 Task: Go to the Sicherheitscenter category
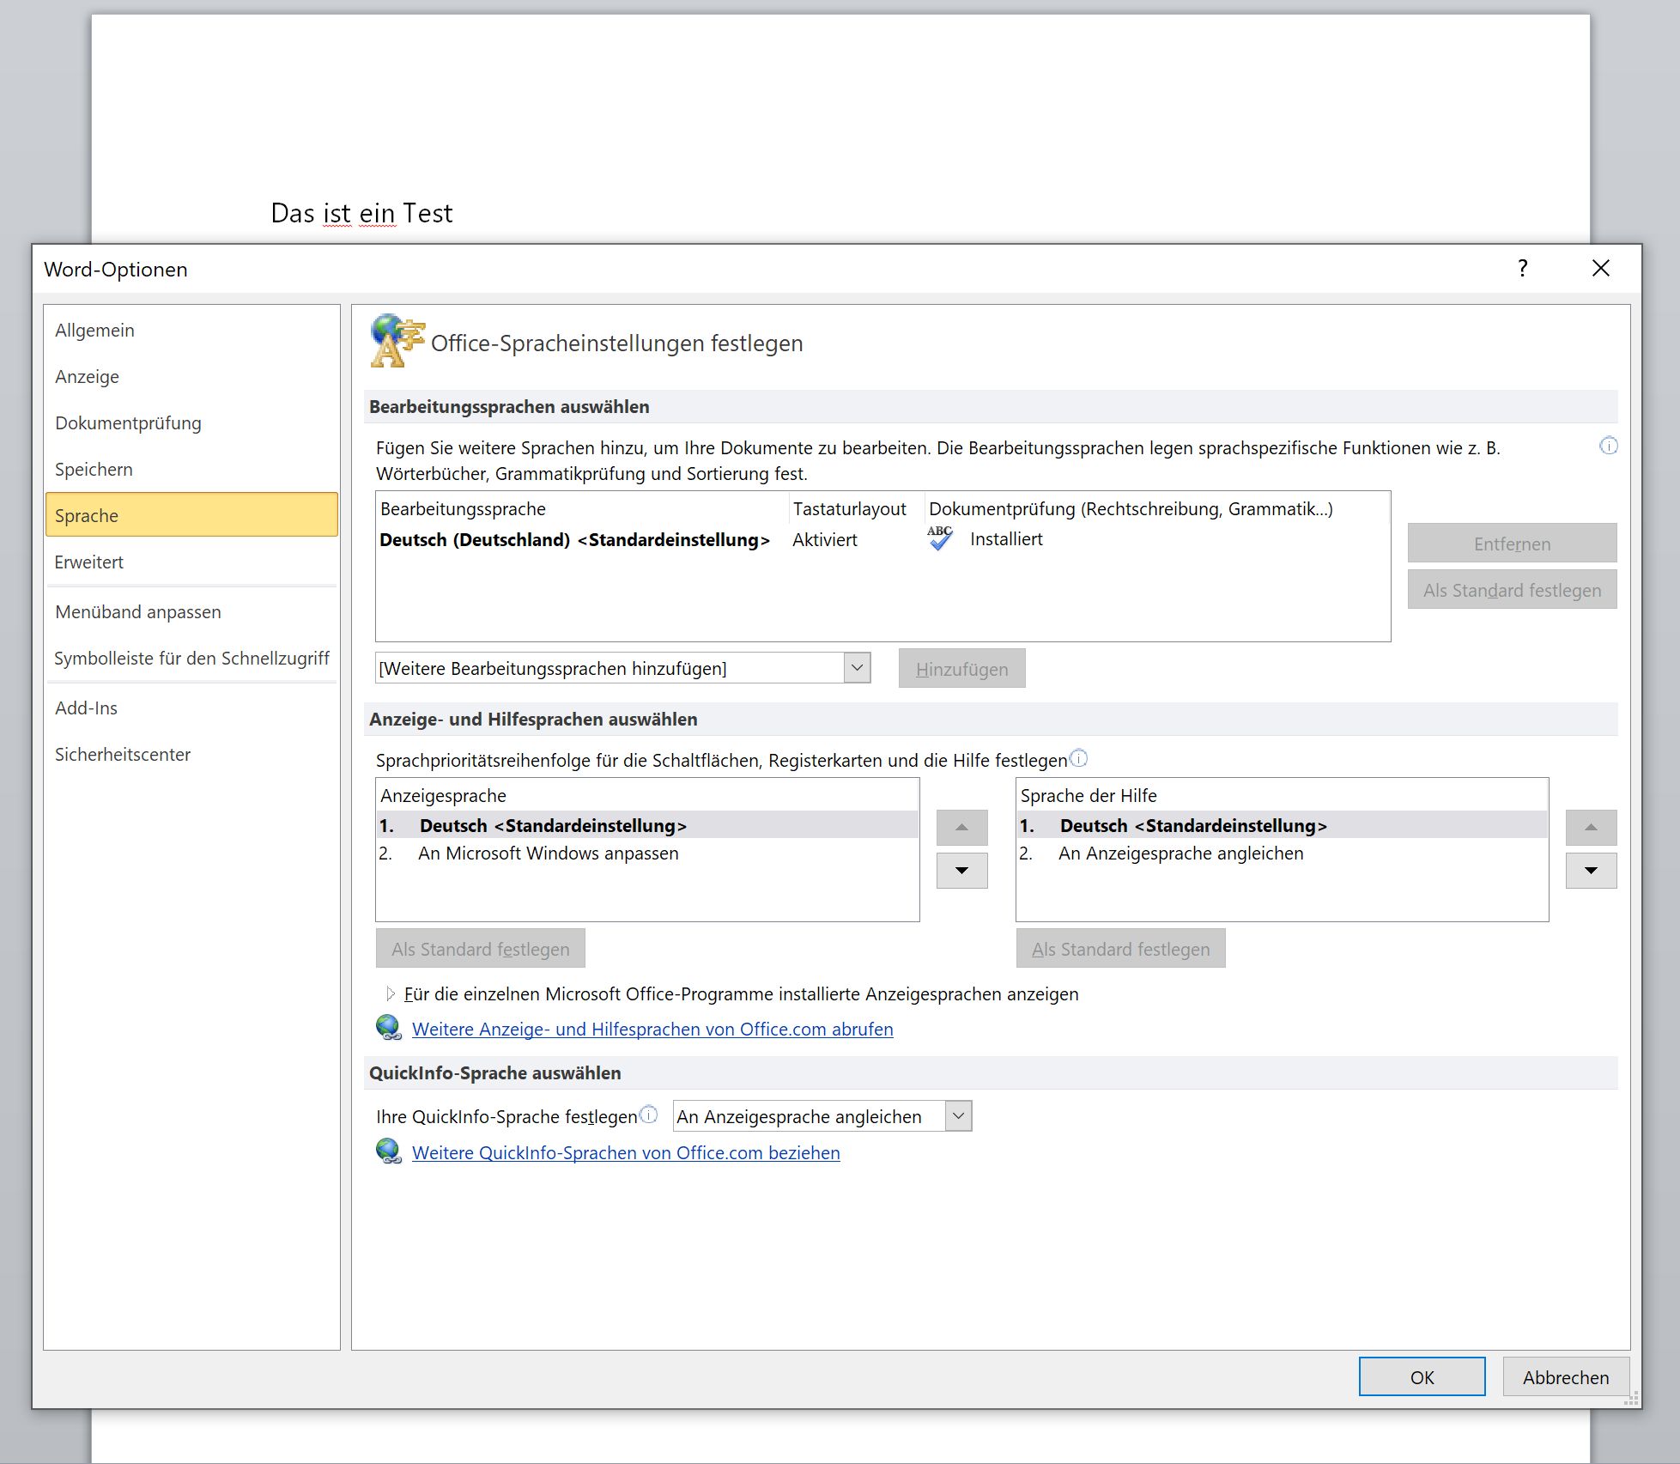coord(123,755)
